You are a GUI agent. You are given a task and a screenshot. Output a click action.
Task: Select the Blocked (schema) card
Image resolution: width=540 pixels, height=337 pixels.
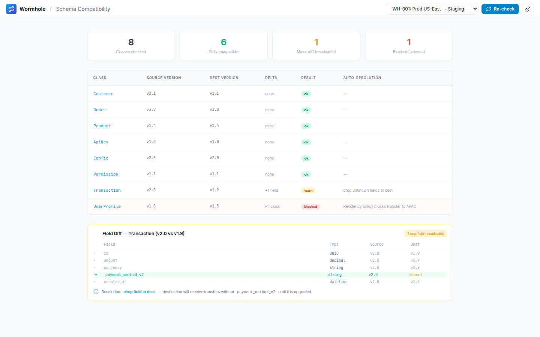[x=409, y=45]
